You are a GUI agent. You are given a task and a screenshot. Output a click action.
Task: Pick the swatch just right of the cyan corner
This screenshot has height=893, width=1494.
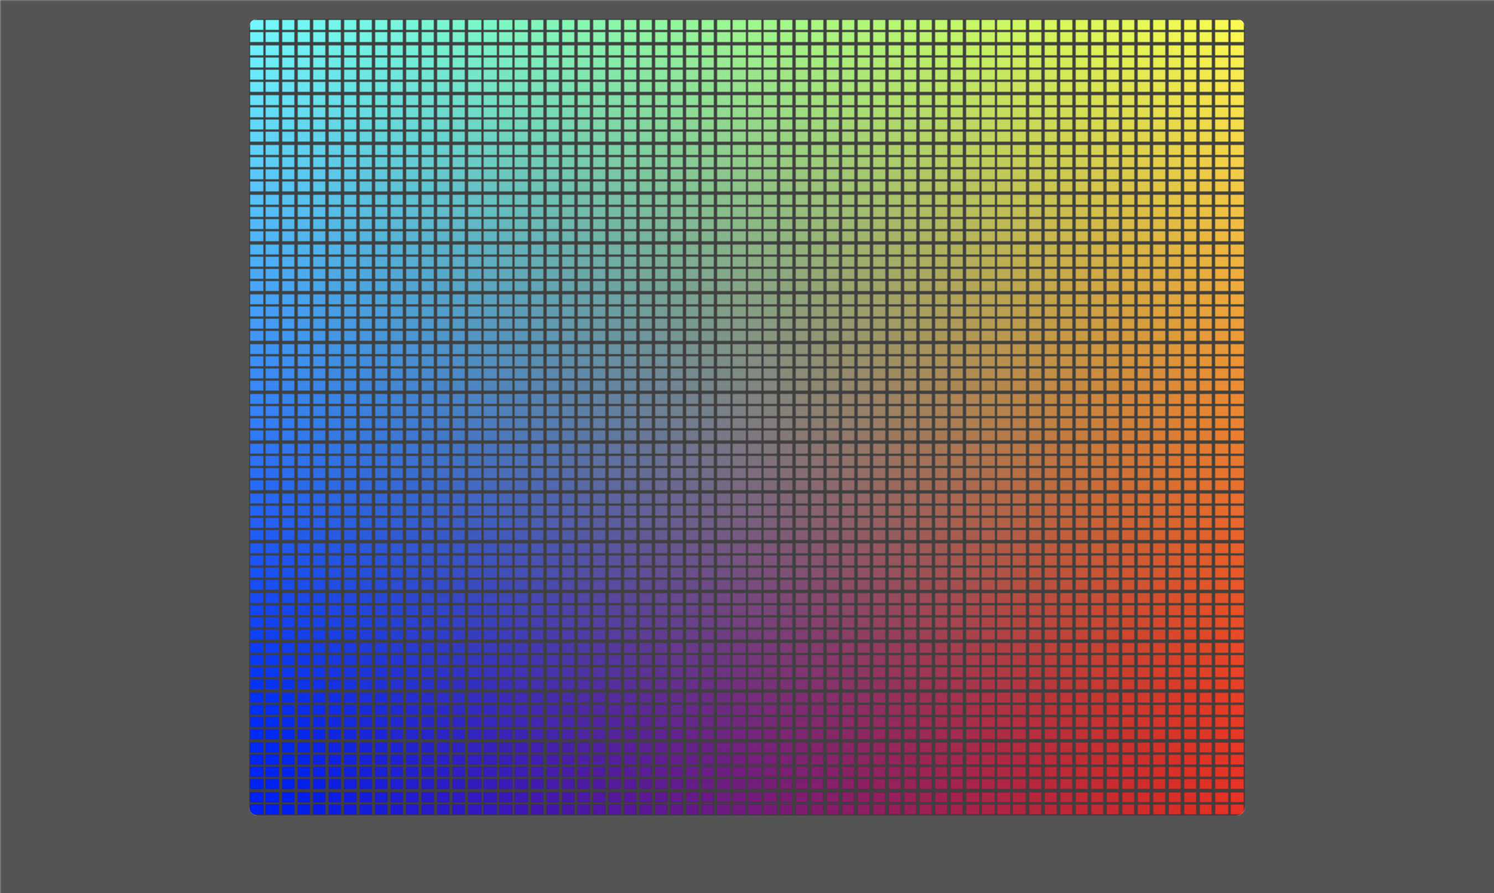272,25
